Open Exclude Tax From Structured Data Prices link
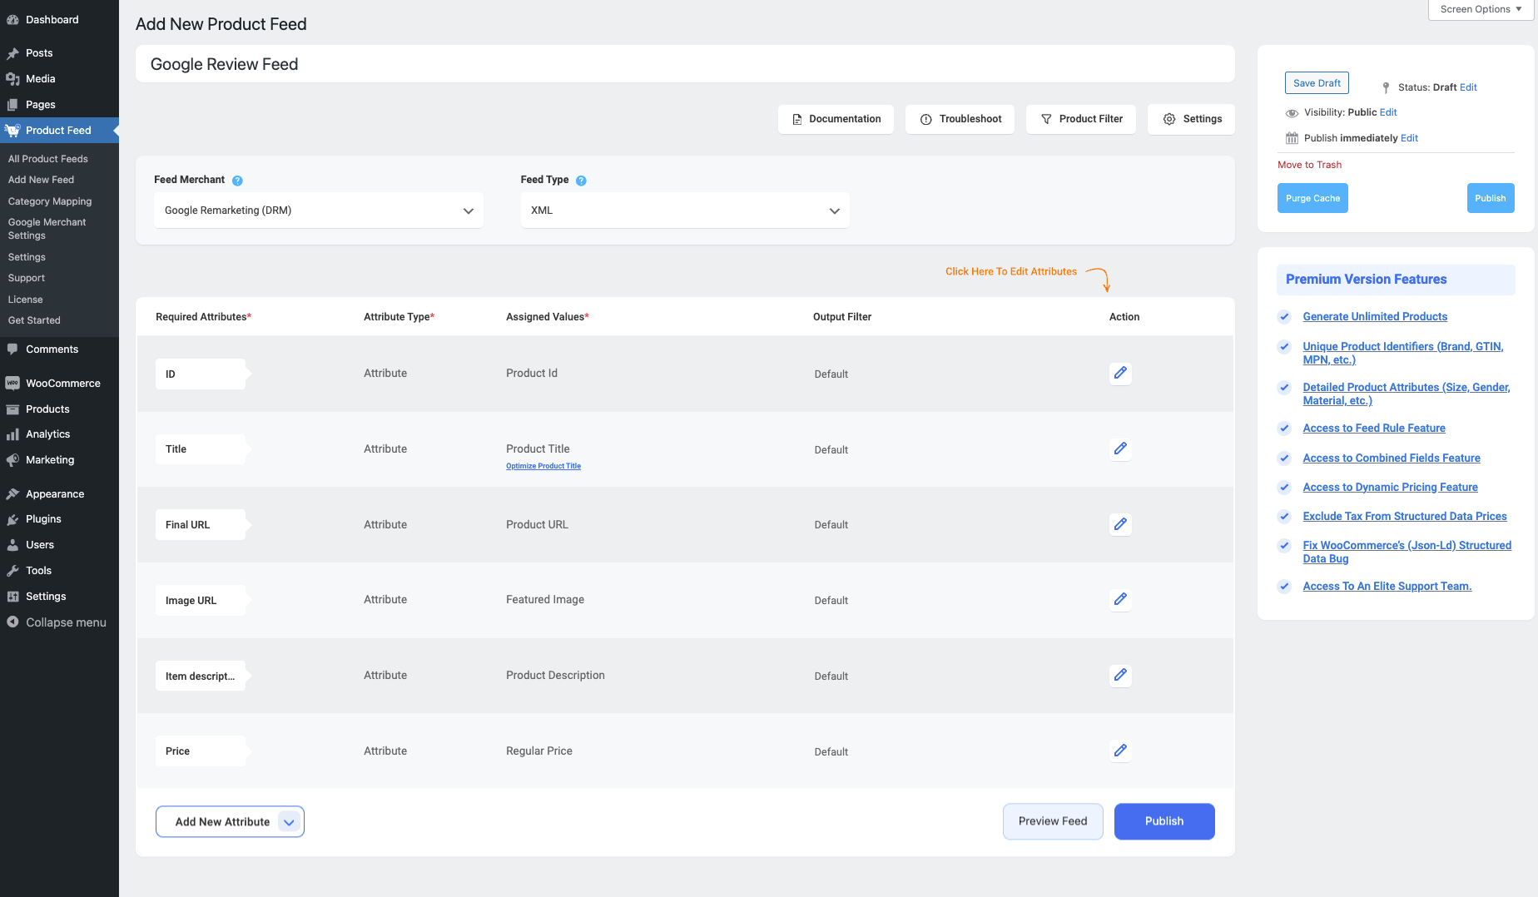1538x897 pixels. [1405, 517]
